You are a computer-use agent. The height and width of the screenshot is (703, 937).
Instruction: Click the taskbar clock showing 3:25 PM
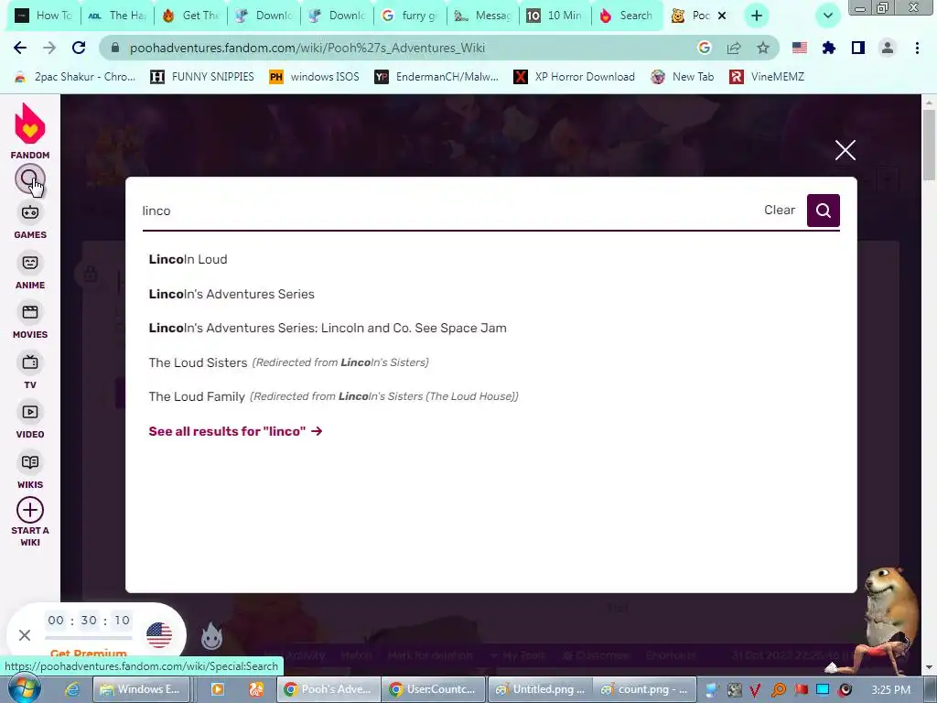point(891,689)
